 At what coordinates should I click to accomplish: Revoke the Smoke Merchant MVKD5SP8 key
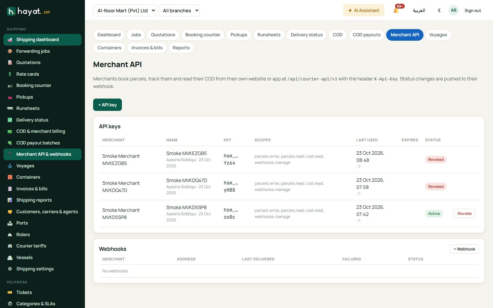pos(464,214)
